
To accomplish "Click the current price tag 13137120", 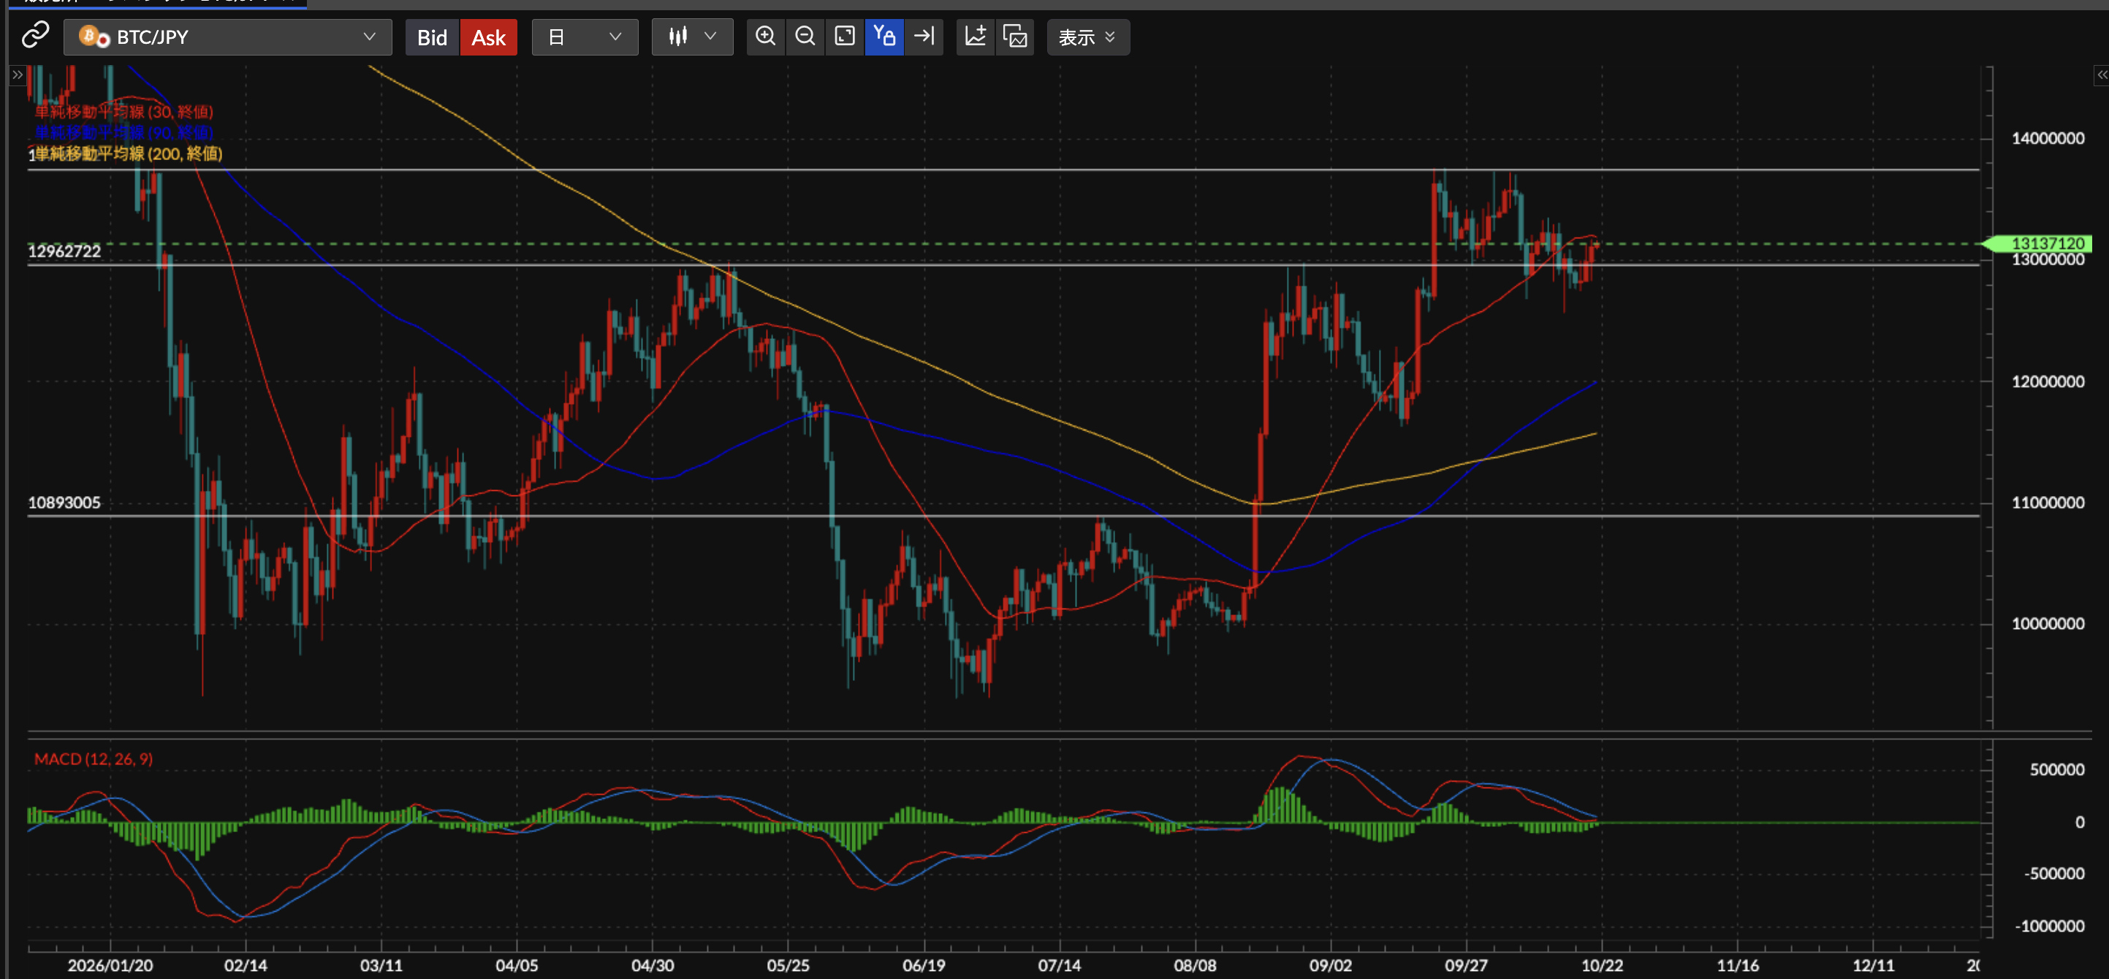I will click(2038, 243).
